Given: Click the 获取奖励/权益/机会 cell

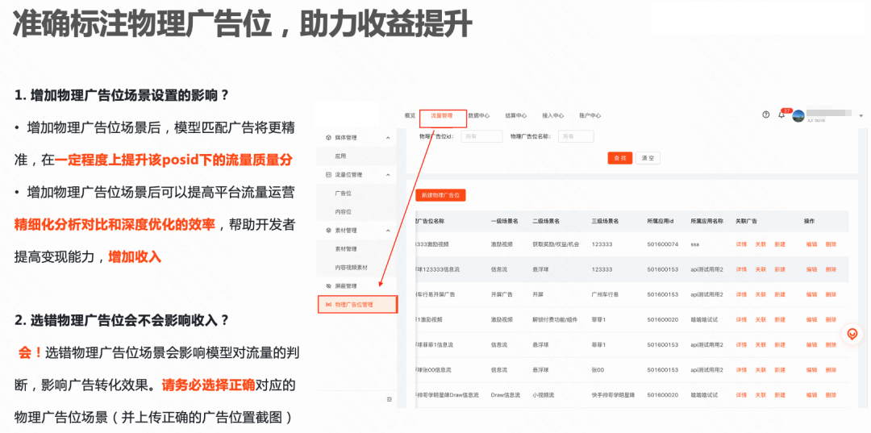Looking at the screenshot, I should 556,244.
